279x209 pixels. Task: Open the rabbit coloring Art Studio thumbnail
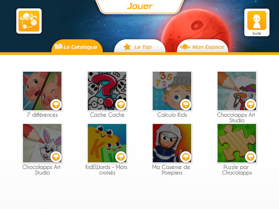tap(42, 143)
